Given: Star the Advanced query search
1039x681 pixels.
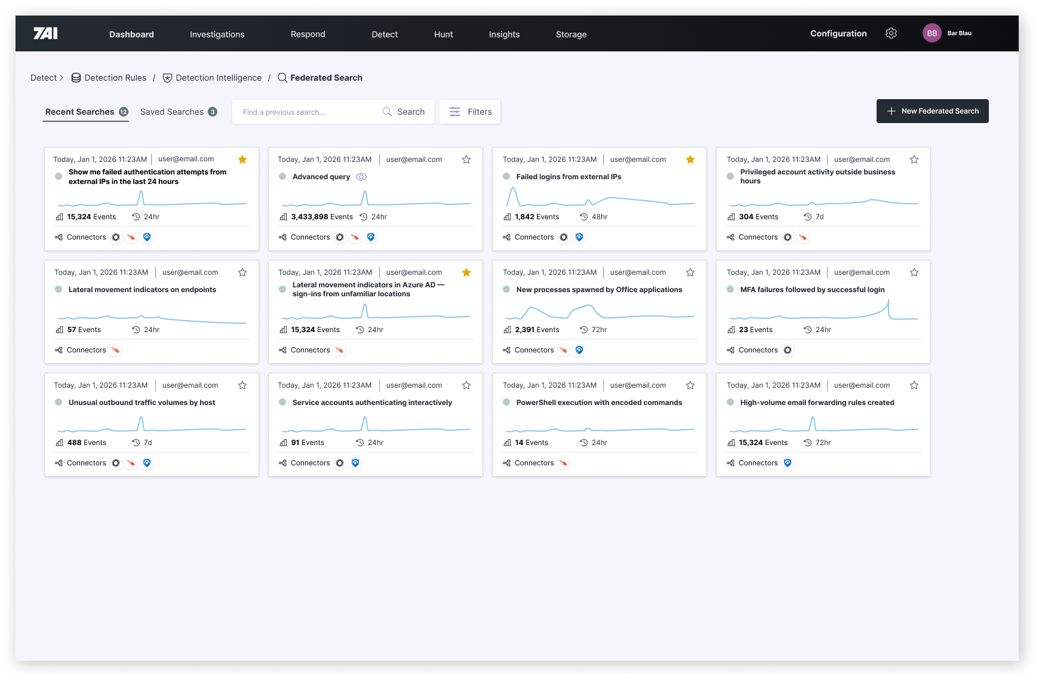Looking at the screenshot, I should [466, 159].
